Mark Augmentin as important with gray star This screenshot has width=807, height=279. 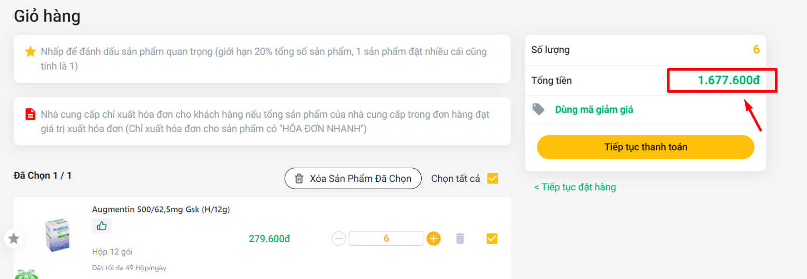(x=14, y=239)
